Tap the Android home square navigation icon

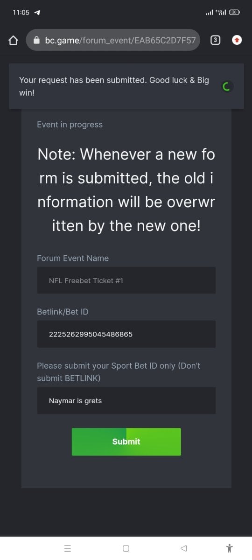click(x=126, y=548)
